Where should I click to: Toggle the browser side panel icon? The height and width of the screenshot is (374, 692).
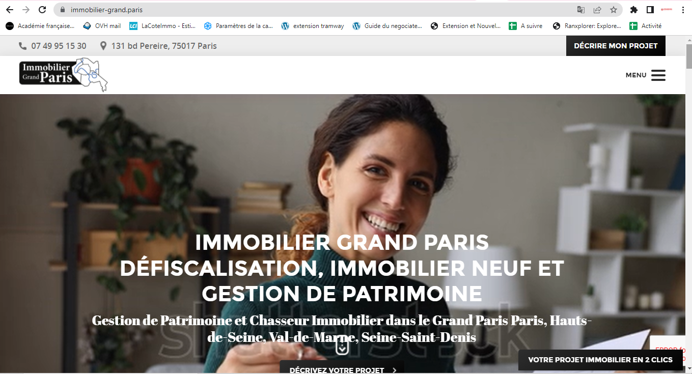(650, 10)
